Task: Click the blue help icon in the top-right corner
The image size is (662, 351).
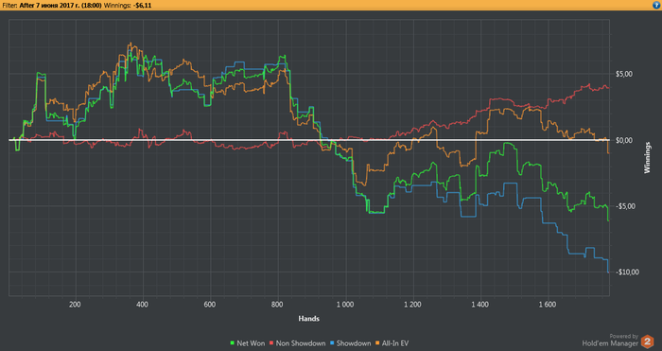Action: pos(657,5)
